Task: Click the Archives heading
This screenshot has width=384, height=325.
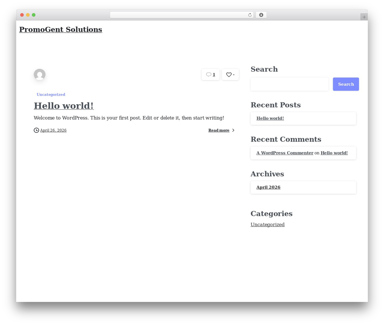Action: point(267,174)
